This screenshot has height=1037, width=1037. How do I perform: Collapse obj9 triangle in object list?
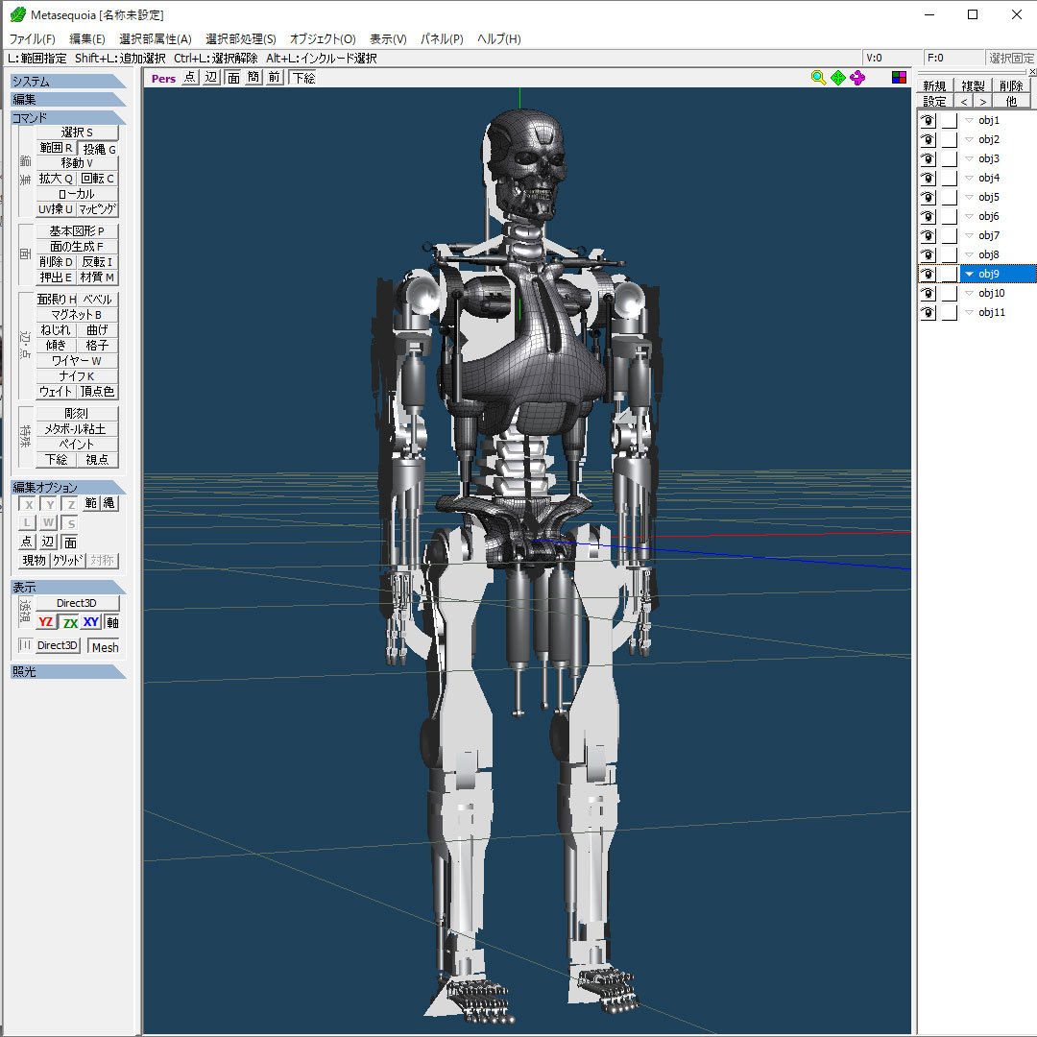(970, 274)
